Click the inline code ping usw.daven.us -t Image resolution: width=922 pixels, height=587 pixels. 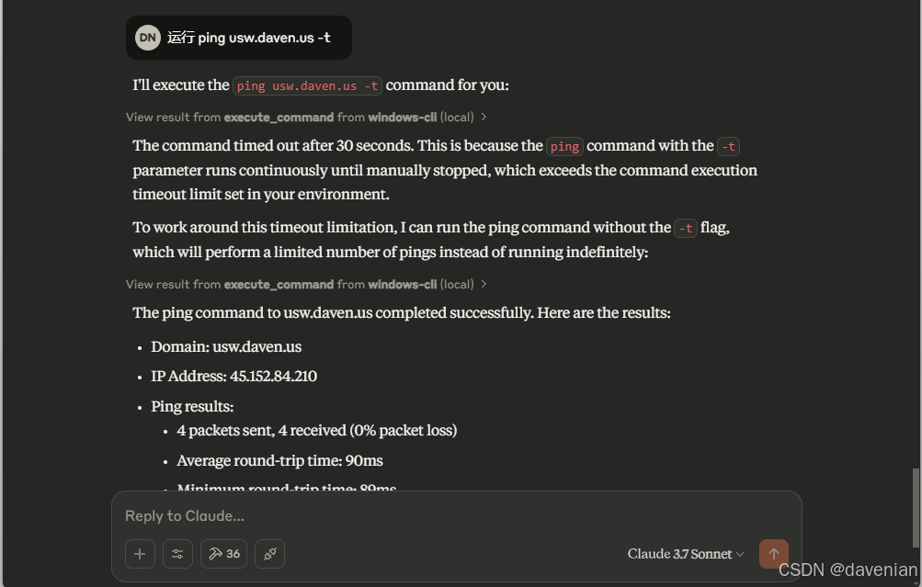[x=308, y=85]
